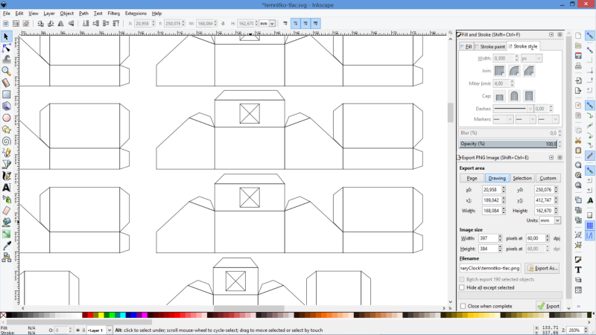Click the round cap icon
Screen dimensions: 596x335
(514, 96)
